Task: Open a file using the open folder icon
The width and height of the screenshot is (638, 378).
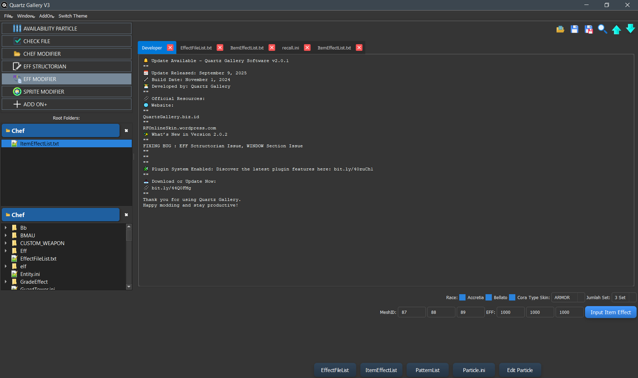Action: coord(560,29)
